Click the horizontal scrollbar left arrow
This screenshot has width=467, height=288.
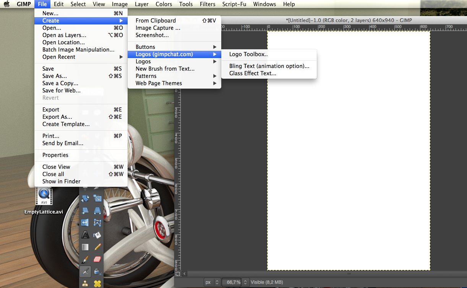[185, 273]
